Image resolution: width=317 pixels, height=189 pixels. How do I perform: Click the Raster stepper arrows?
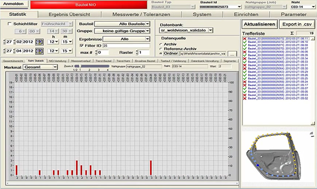click(136, 52)
